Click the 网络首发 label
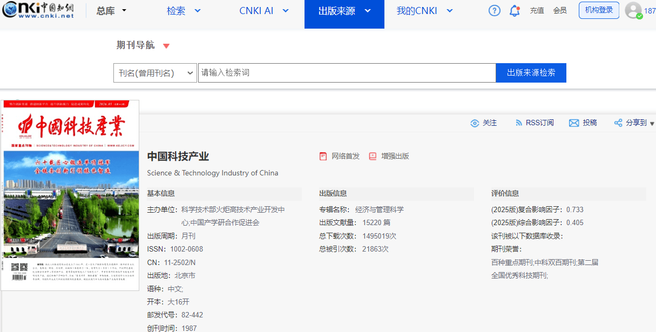 point(346,156)
